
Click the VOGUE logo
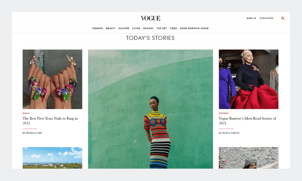tap(150, 18)
